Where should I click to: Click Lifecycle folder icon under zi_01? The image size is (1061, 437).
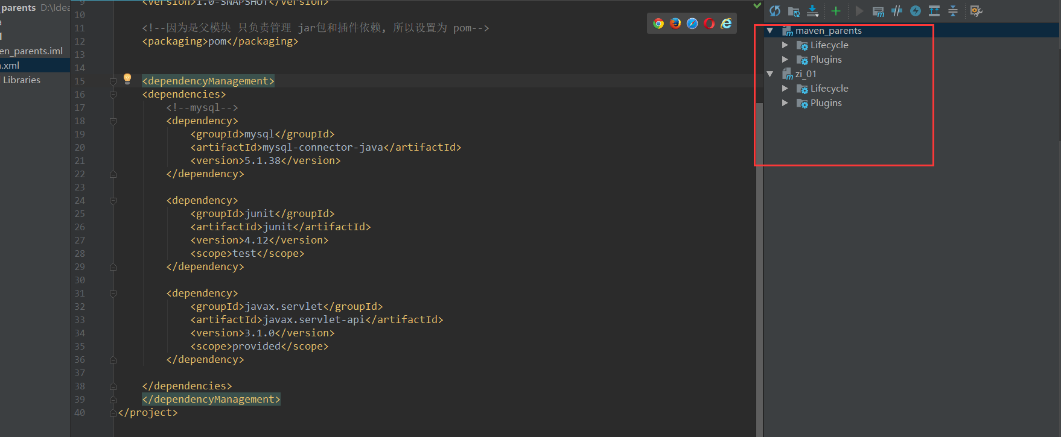802,89
